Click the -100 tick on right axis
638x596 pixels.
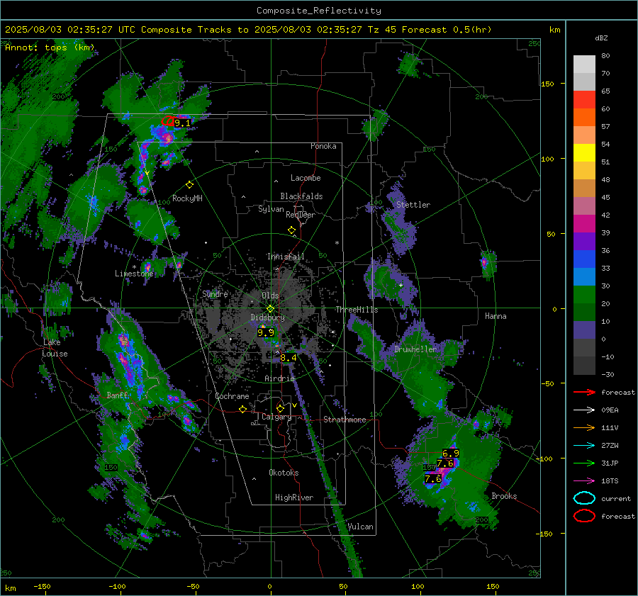click(544, 459)
